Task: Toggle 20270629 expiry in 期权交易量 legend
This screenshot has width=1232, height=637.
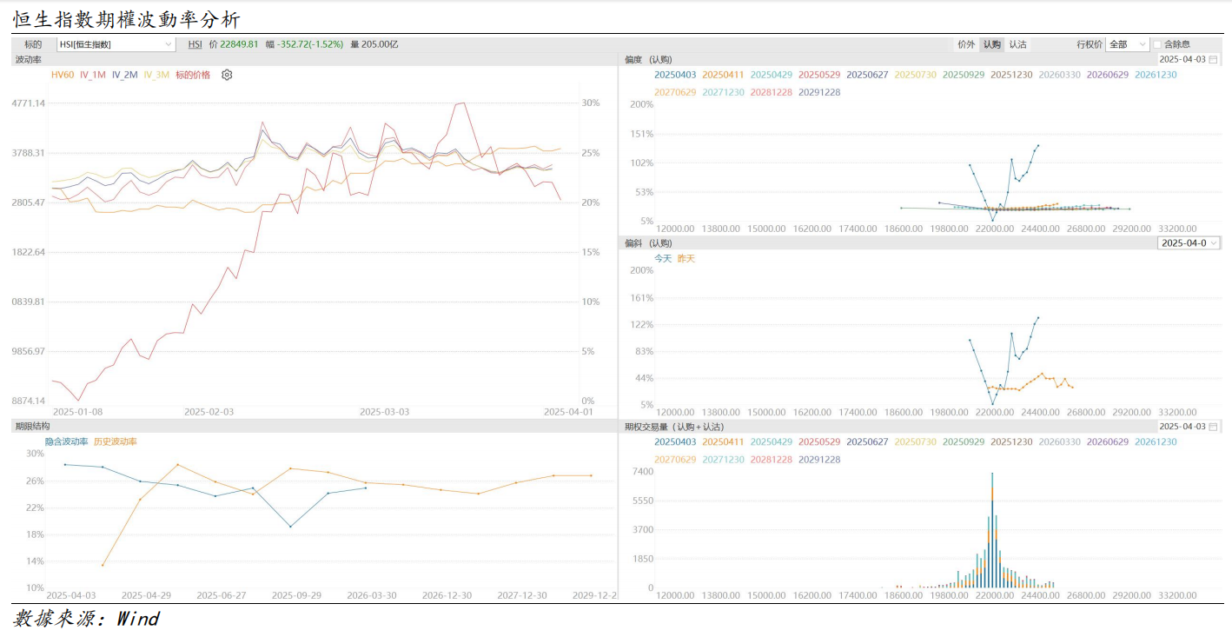Action: pos(675,459)
